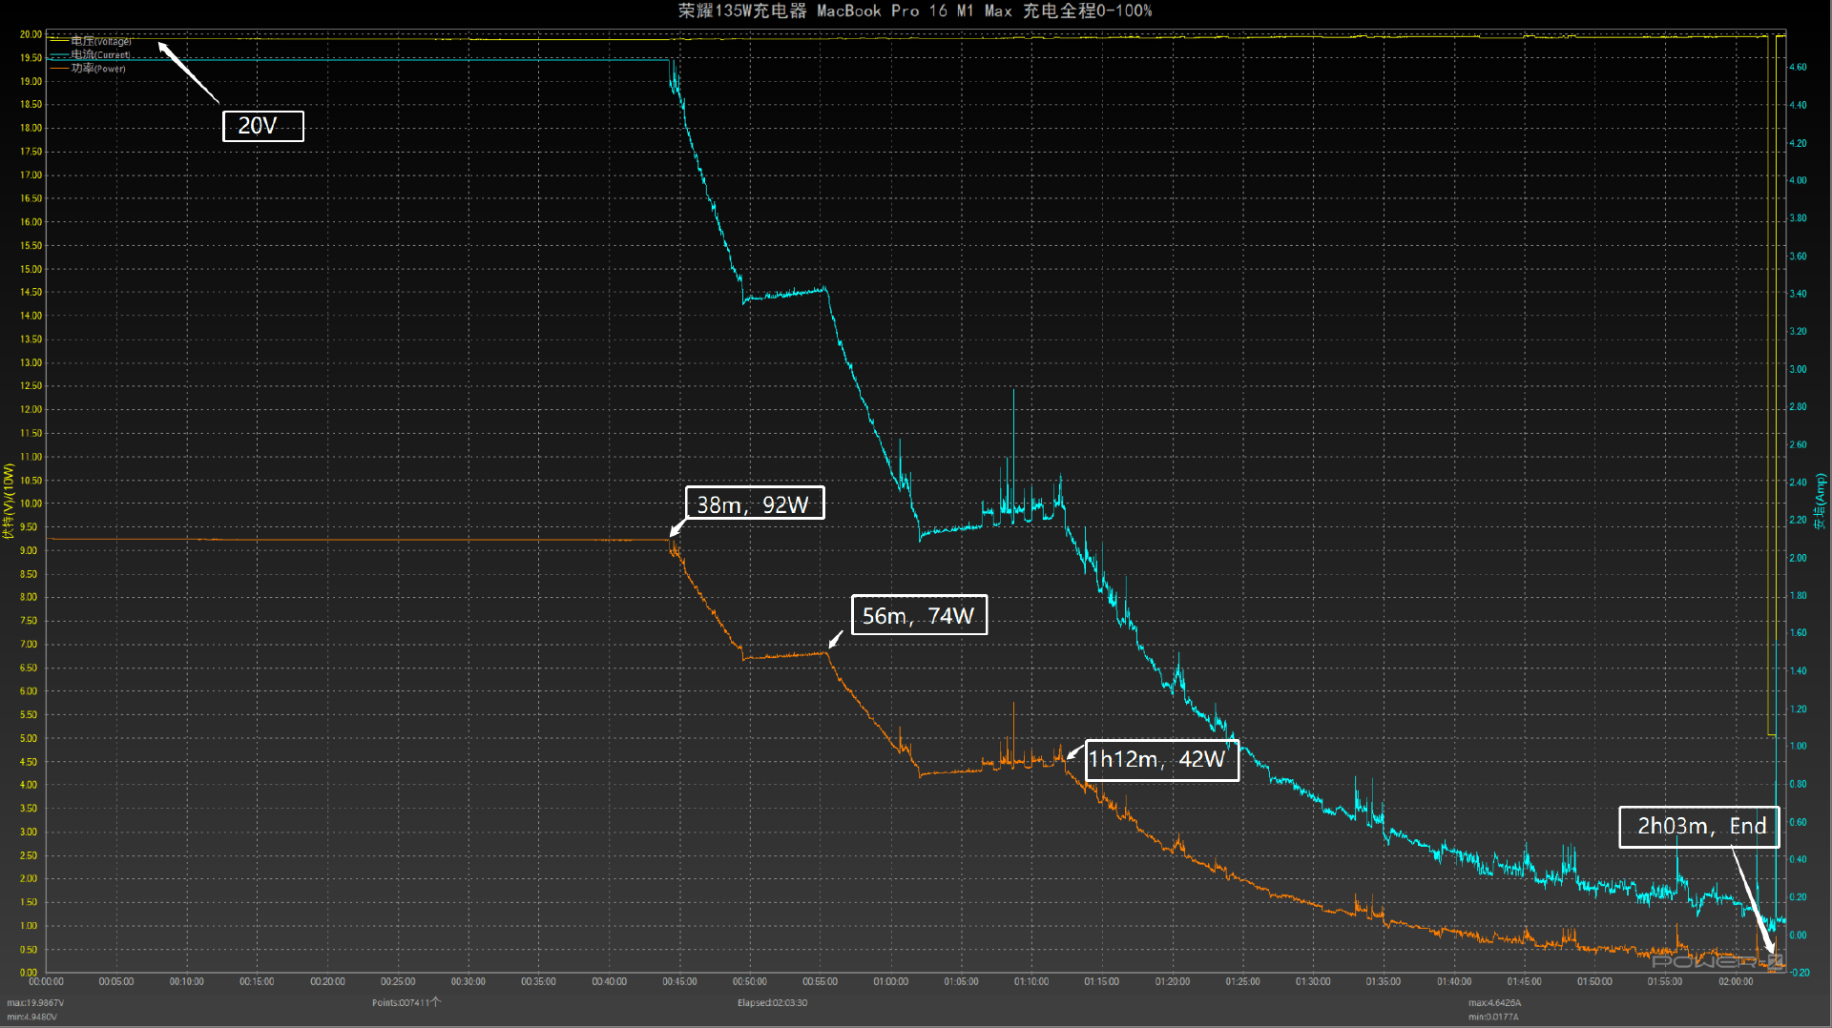
Task: Click the 功率(Power) legend entry
Action: click(x=98, y=68)
